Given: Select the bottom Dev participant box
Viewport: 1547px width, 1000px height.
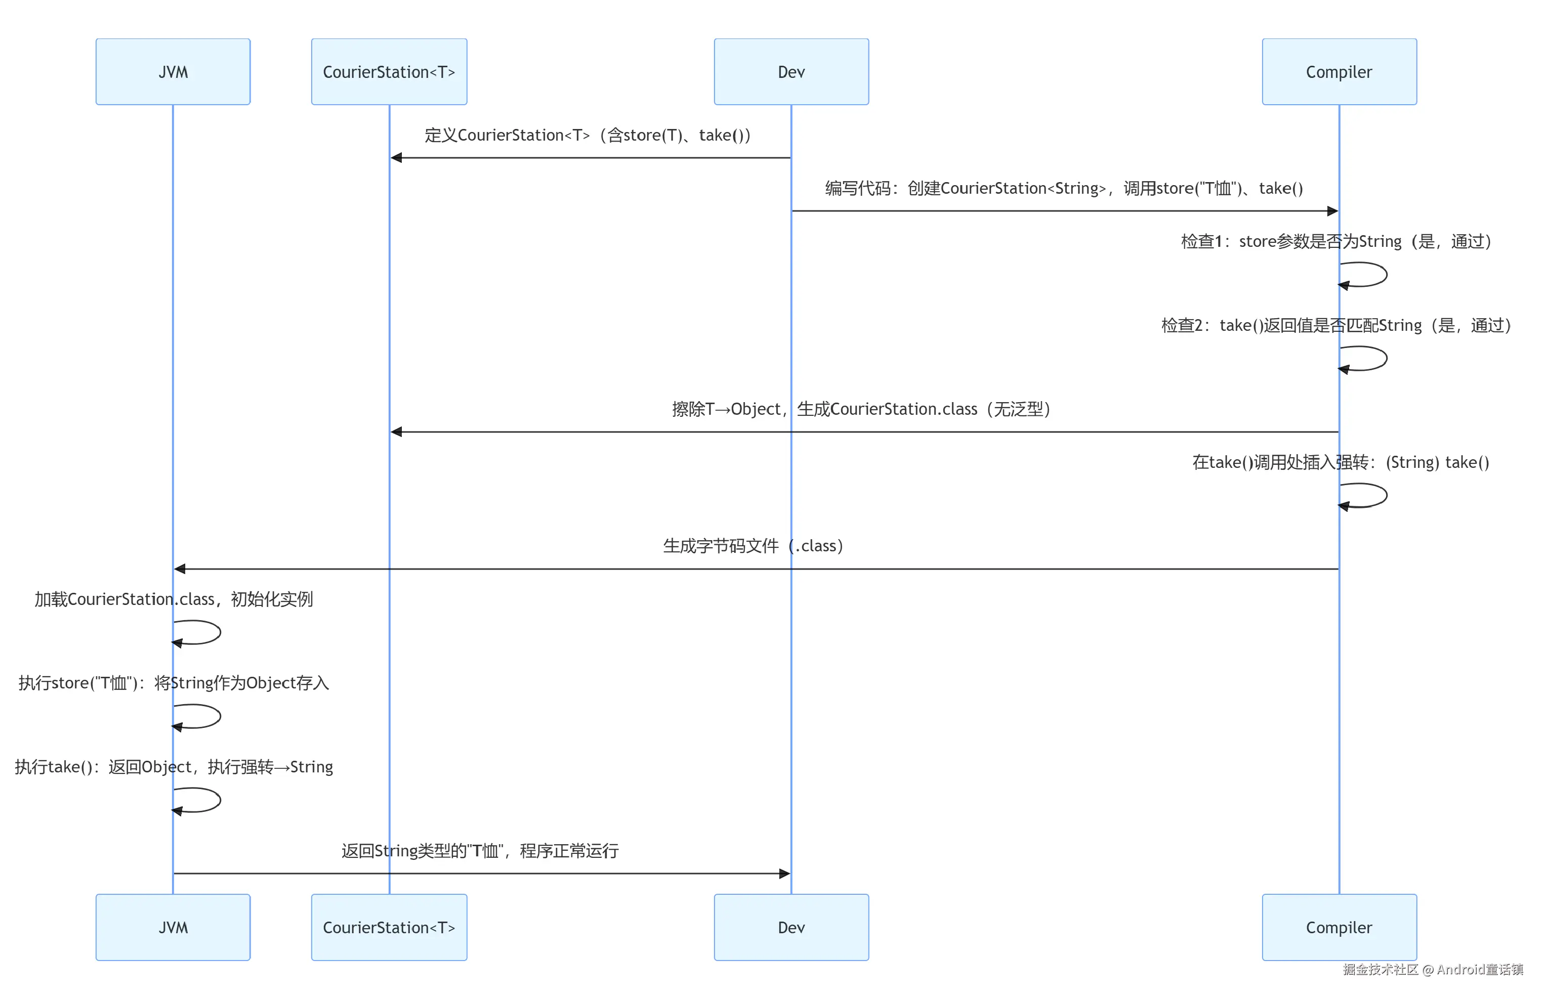Looking at the screenshot, I should (790, 927).
